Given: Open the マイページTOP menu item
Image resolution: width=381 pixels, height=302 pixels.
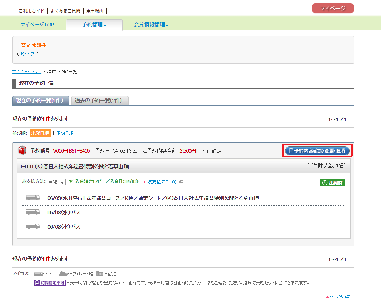Looking at the screenshot, I should pyautogui.click(x=37, y=25).
